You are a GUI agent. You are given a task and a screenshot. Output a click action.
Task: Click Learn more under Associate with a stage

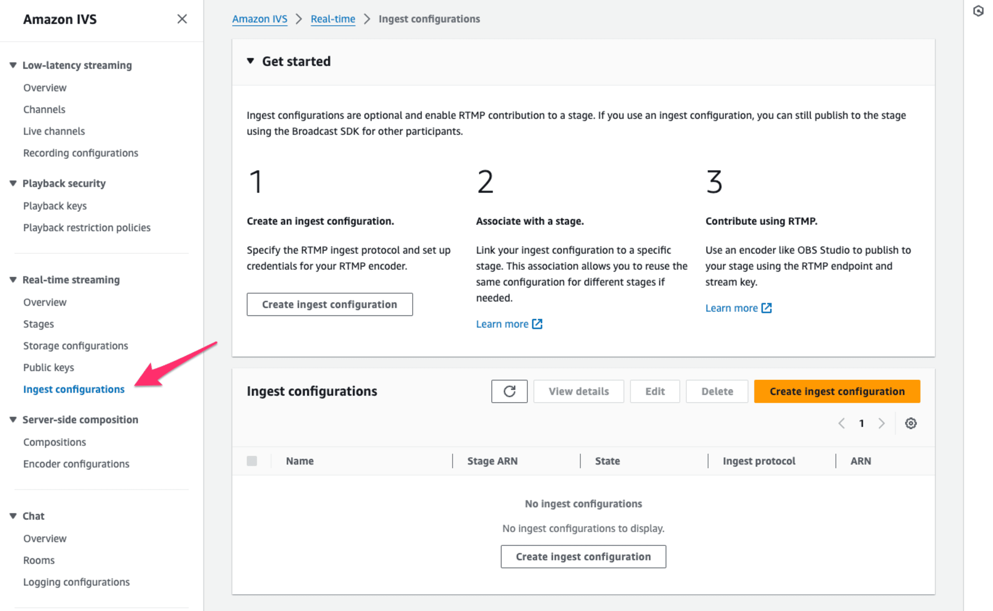point(502,324)
